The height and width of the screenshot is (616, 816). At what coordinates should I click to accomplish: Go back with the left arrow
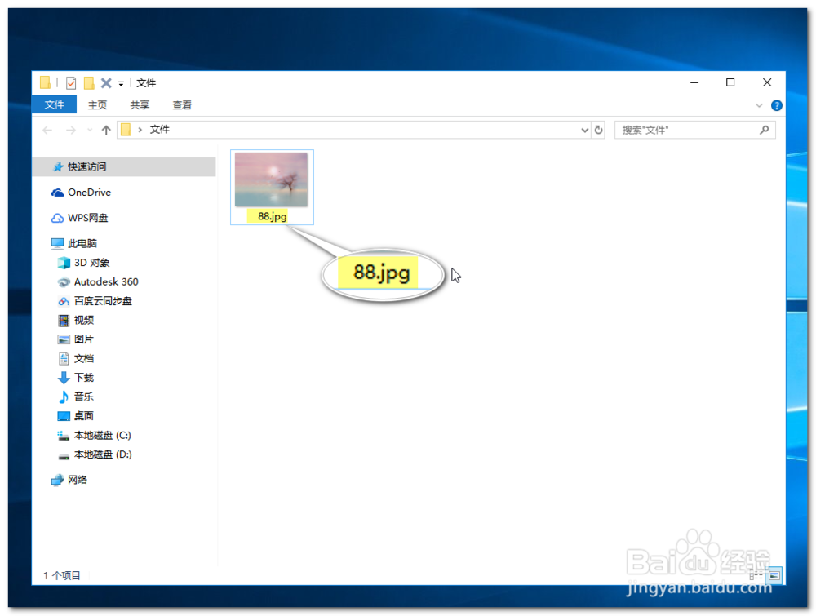(47, 130)
